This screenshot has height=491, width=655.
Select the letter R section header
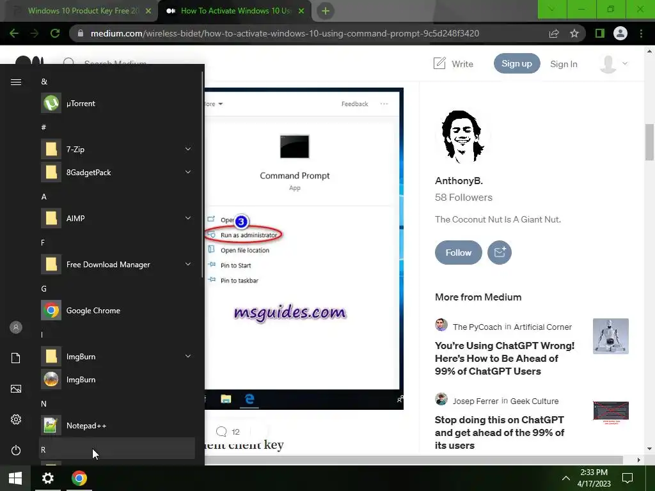pyautogui.click(x=117, y=449)
